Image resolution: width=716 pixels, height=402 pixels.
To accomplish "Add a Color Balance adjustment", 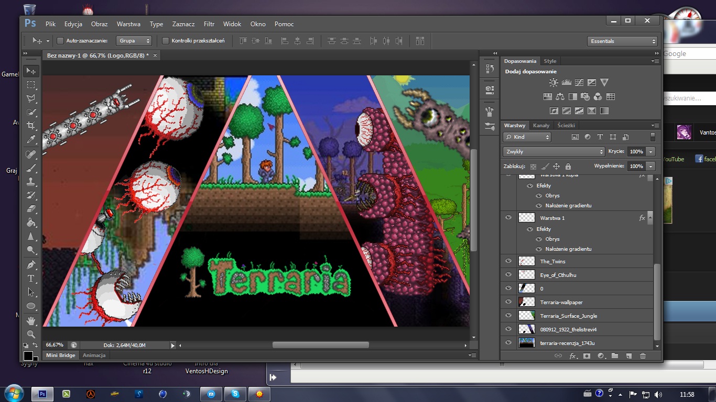I will pos(560,96).
